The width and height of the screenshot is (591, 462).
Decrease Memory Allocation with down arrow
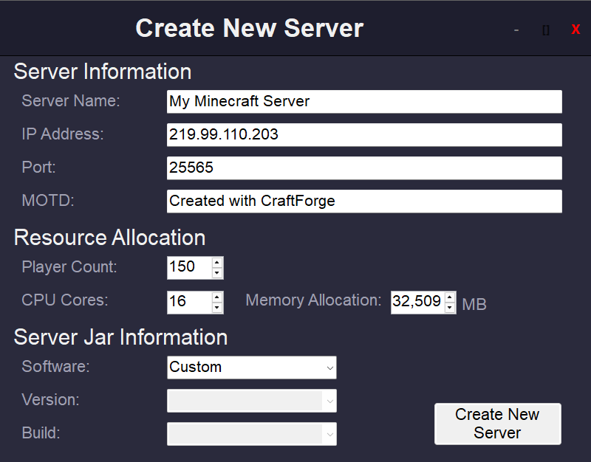click(x=449, y=307)
